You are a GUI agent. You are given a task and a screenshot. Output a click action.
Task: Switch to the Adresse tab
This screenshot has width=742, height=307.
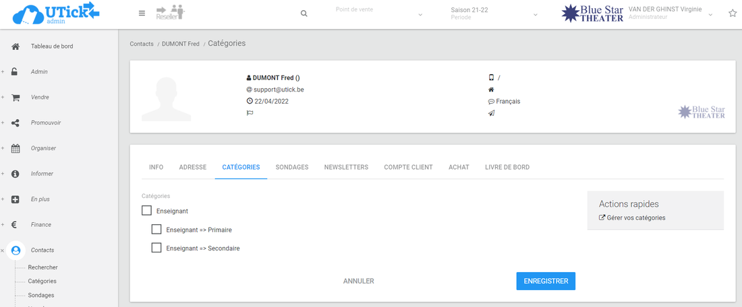(x=193, y=167)
